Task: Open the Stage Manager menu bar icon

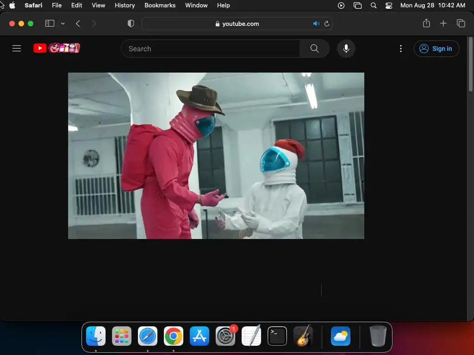Action: (358, 6)
